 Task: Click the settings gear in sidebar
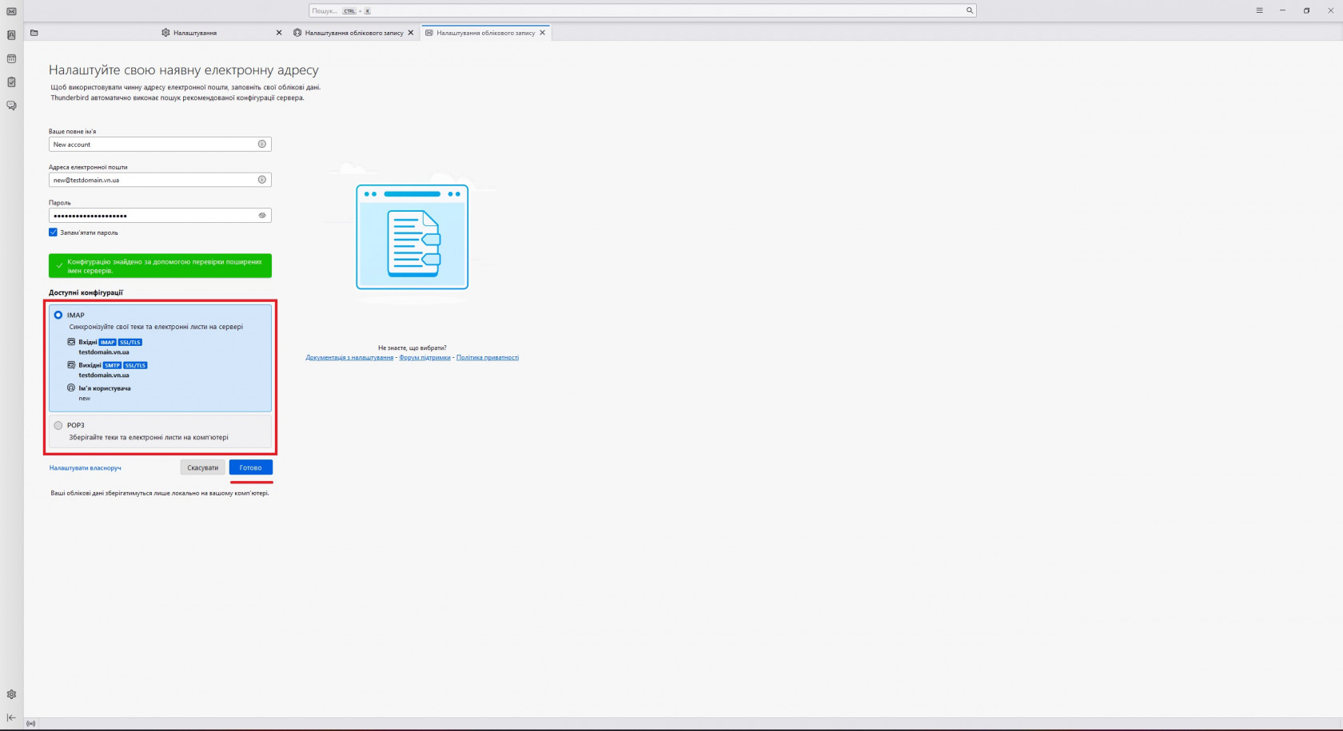point(11,694)
